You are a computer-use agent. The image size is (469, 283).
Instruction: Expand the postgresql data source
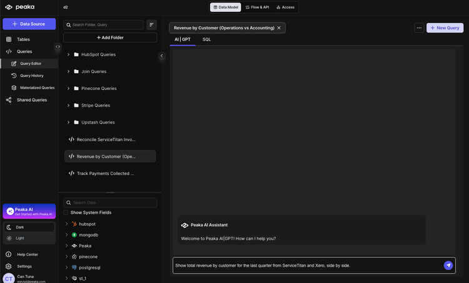tap(66, 267)
